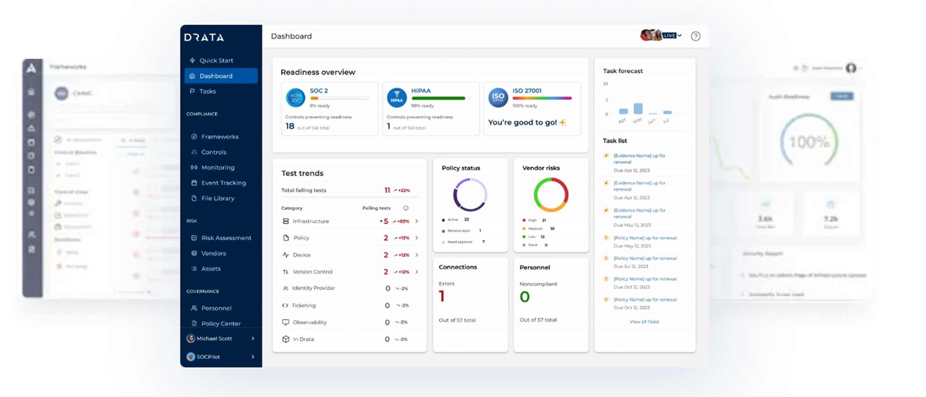The width and height of the screenshot is (926, 397).
Task: Select Dashboard in the sidebar
Action: click(x=221, y=76)
